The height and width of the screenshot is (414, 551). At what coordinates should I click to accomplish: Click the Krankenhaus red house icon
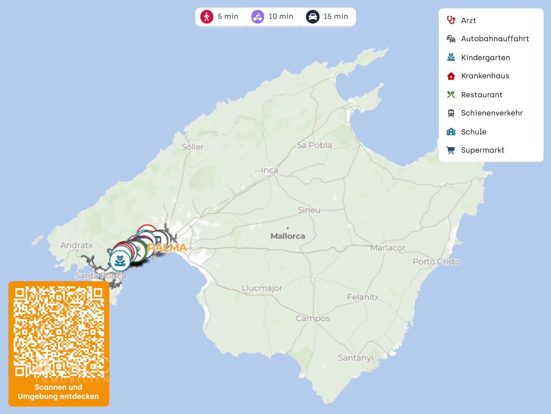click(x=451, y=76)
